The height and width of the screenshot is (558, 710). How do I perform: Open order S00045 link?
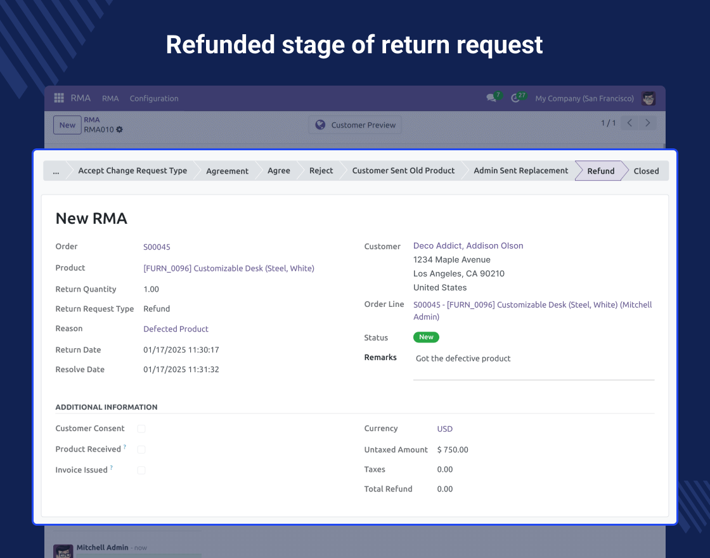(157, 247)
